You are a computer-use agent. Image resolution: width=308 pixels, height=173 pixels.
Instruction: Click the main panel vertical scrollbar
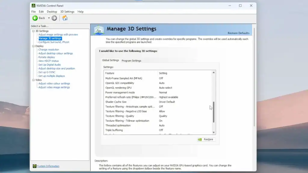point(254,77)
